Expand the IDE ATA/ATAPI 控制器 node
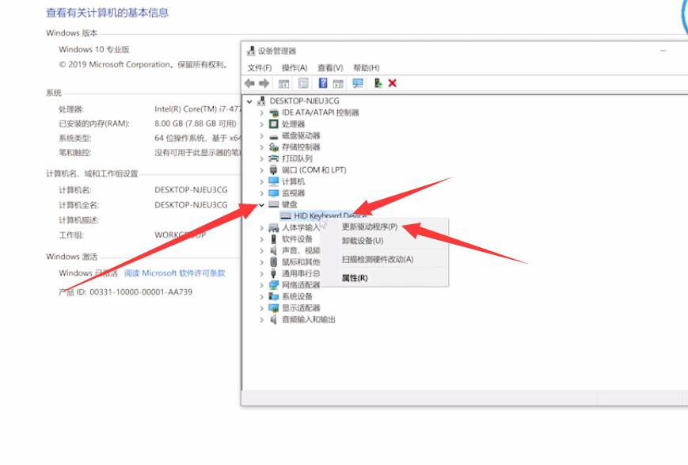The height and width of the screenshot is (465, 688). 261,112
